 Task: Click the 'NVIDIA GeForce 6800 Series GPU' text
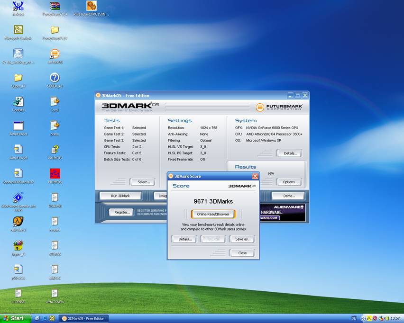pos(272,128)
